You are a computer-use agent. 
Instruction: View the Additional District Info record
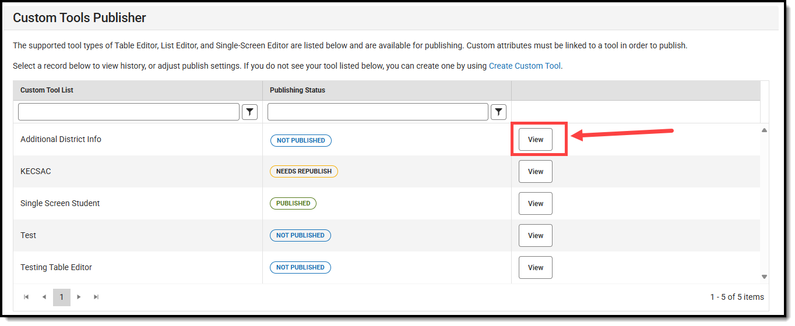point(536,140)
